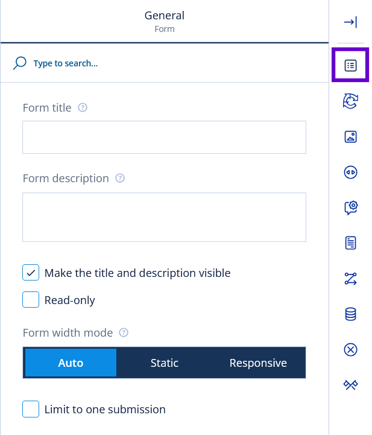Click the document page sidebar icon
This screenshot has width=372, height=435.
tap(350, 243)
